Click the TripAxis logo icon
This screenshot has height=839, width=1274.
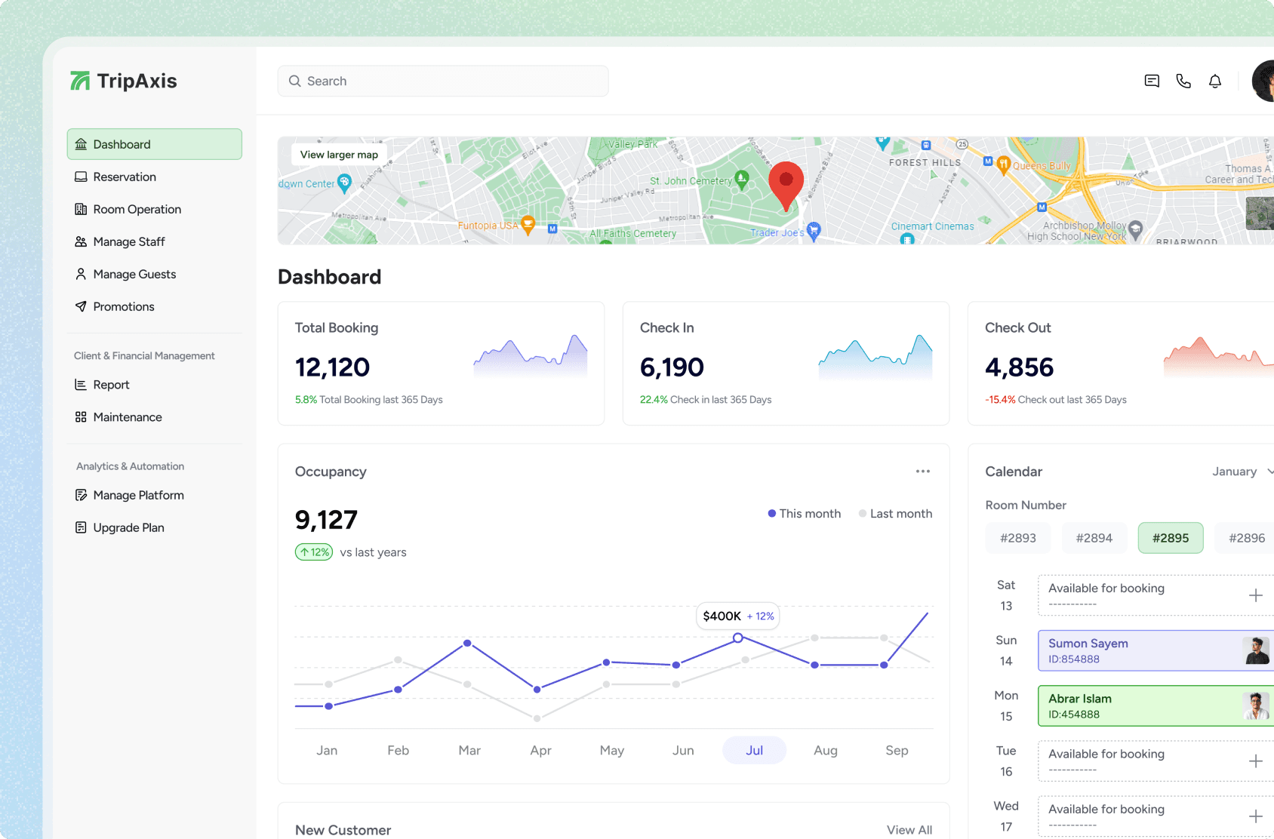click(x=80, y=81)
